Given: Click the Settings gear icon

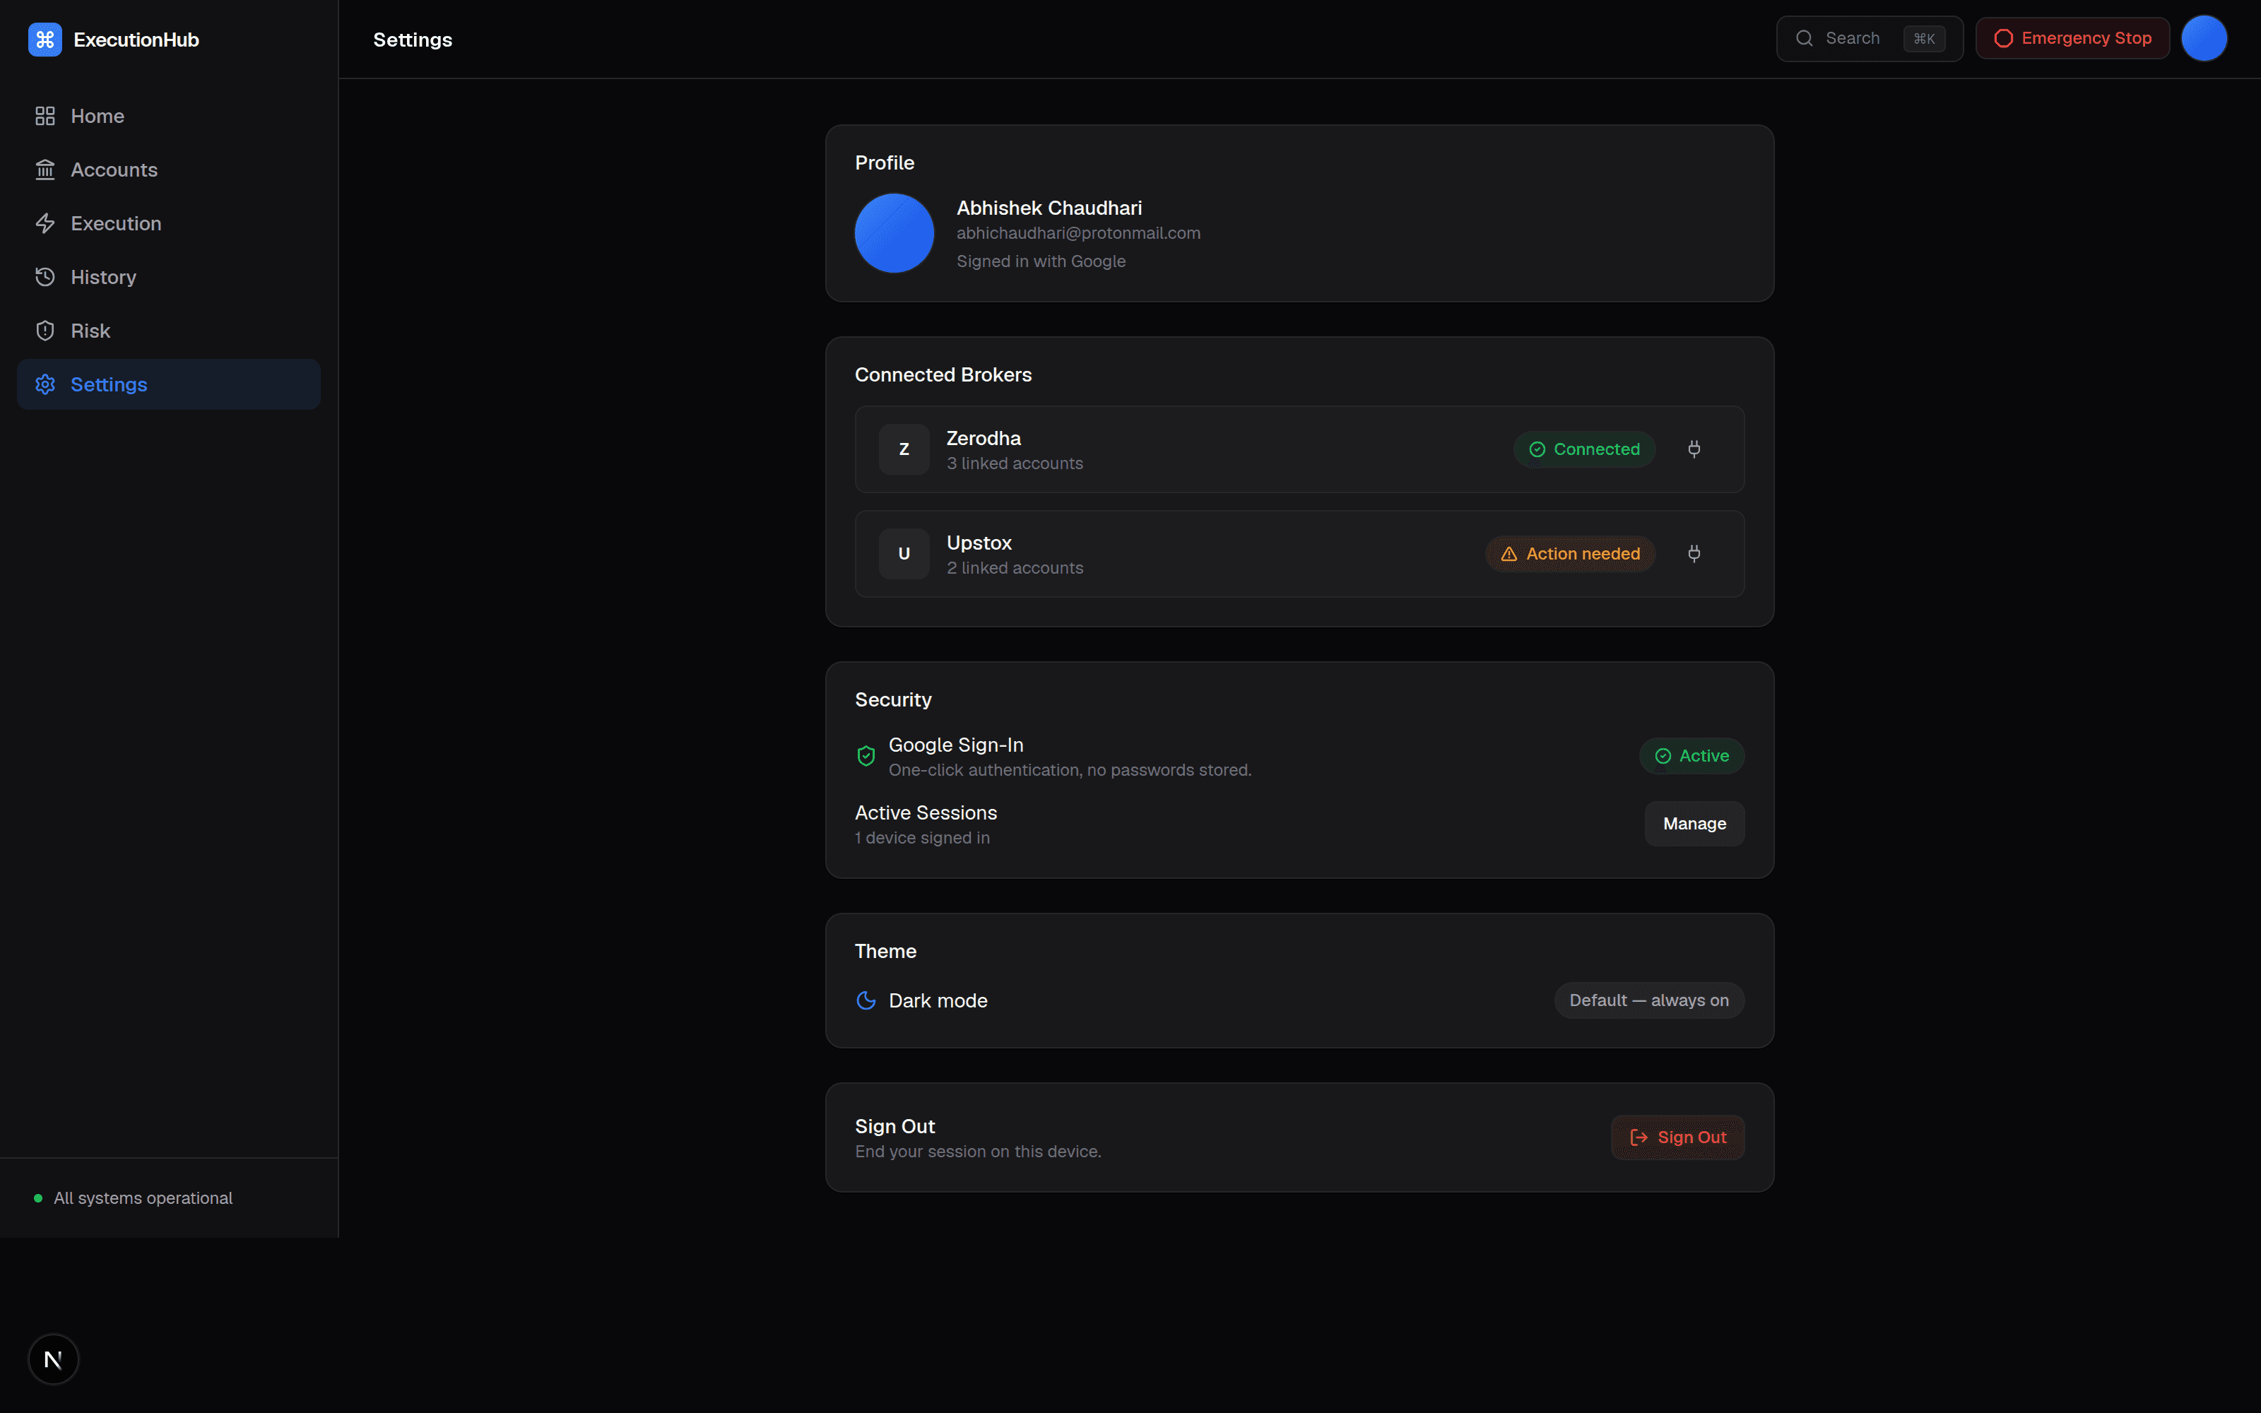Looking at the screenshot, I should (x=45, y=384).
